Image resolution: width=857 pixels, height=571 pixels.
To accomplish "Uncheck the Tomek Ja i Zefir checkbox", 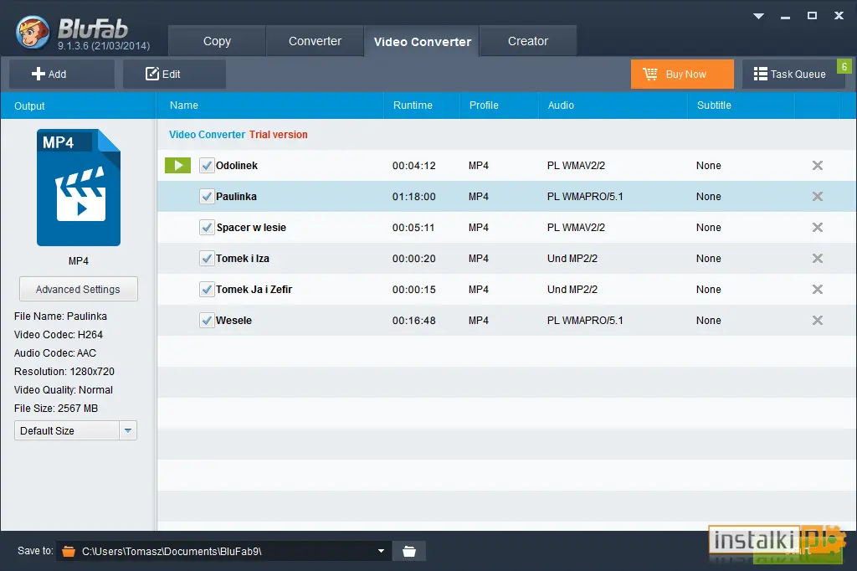I will pos(207,290).
